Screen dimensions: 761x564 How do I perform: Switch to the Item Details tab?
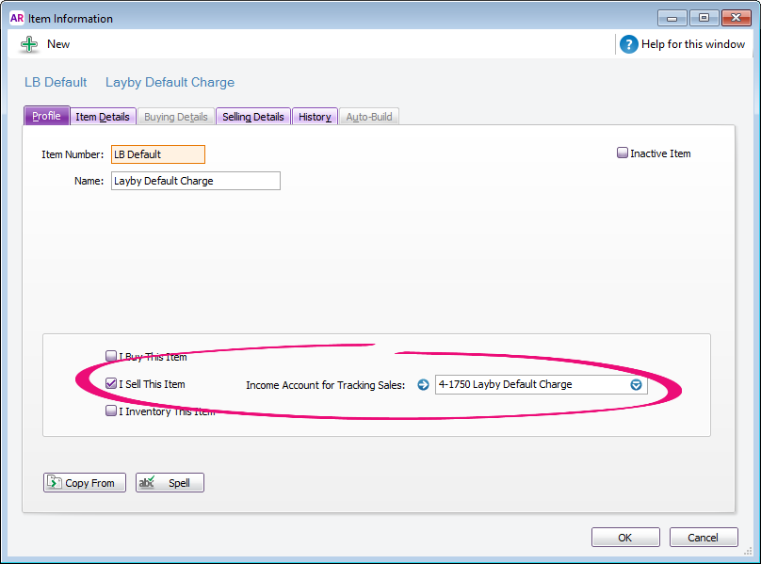(103, 117)
